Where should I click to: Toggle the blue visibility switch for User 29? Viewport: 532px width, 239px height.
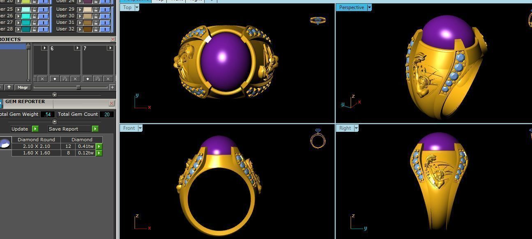pos(105,9)
